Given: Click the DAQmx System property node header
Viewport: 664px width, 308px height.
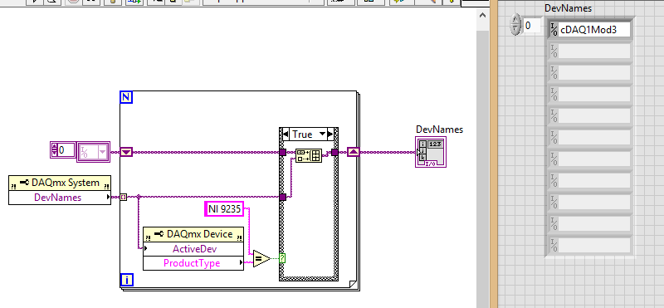Looking at the screenshot, I should point(60,183).
